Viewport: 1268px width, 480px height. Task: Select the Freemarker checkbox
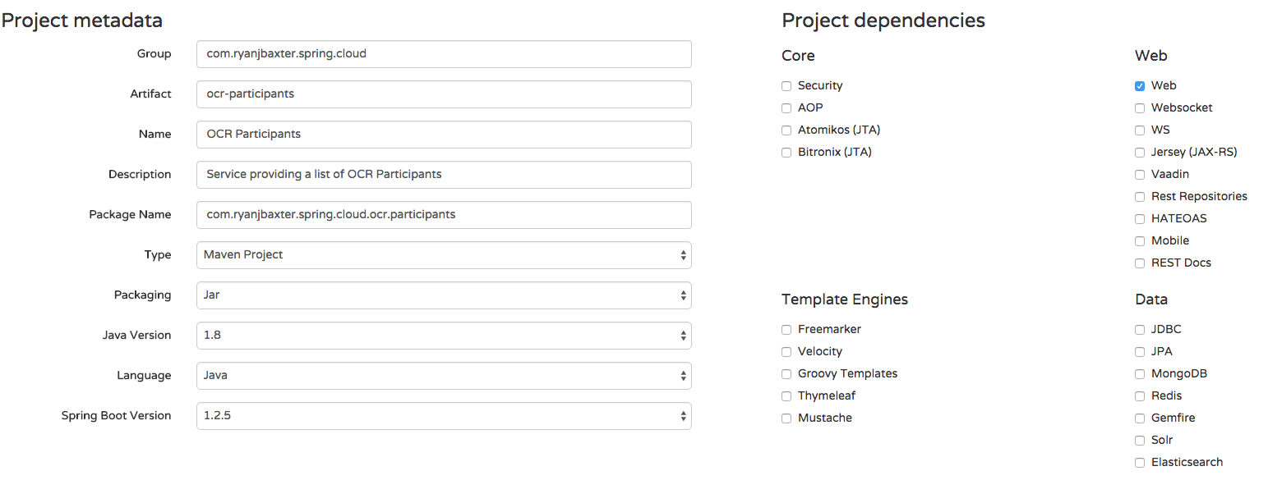click(786, 330)
